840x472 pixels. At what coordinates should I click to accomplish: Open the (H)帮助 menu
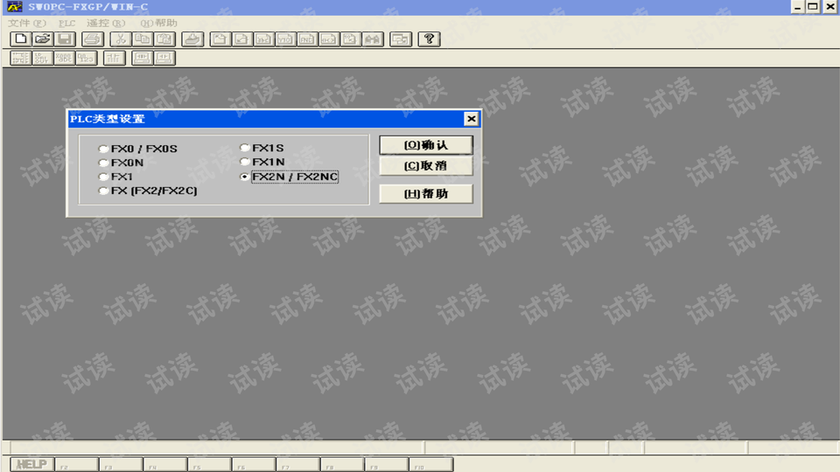click(x=158, y=23)
